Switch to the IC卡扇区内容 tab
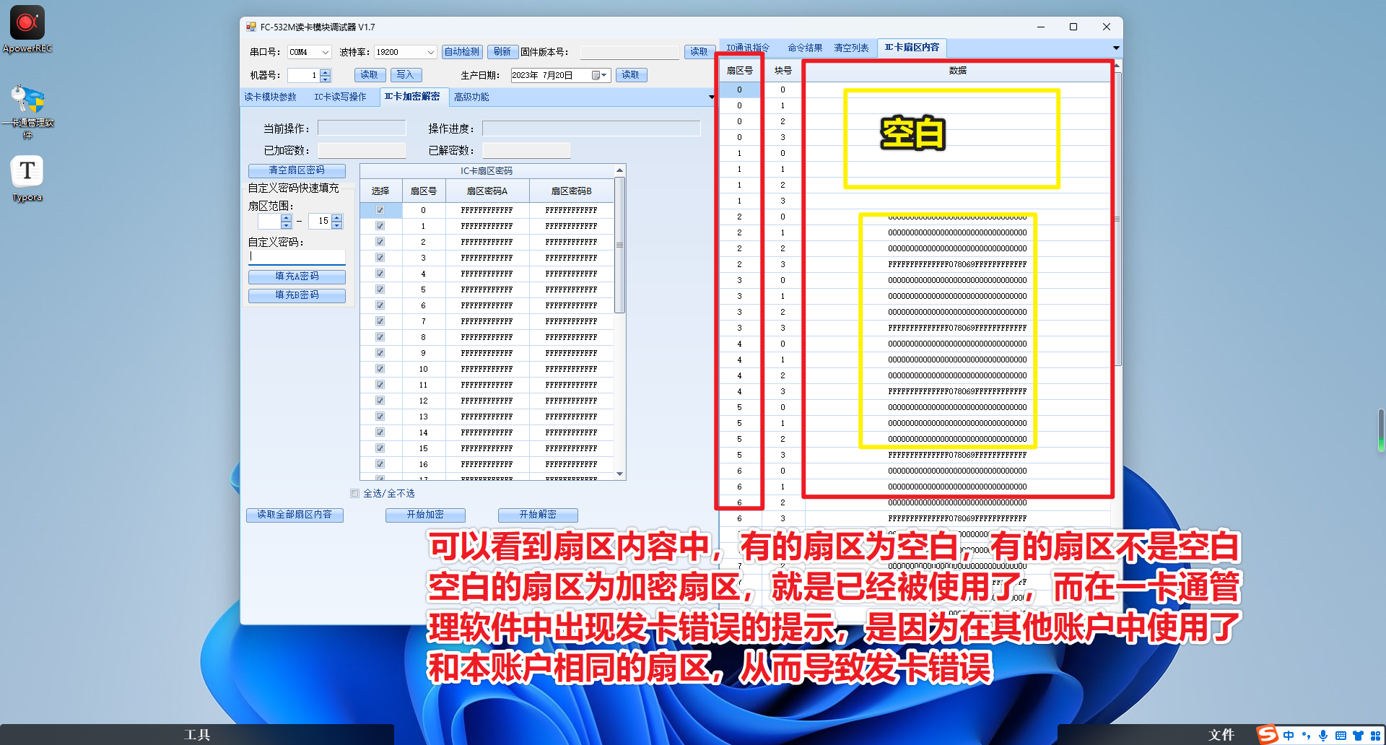Image resolution: width=1386 pixels, height=745 pixels. 912,48
